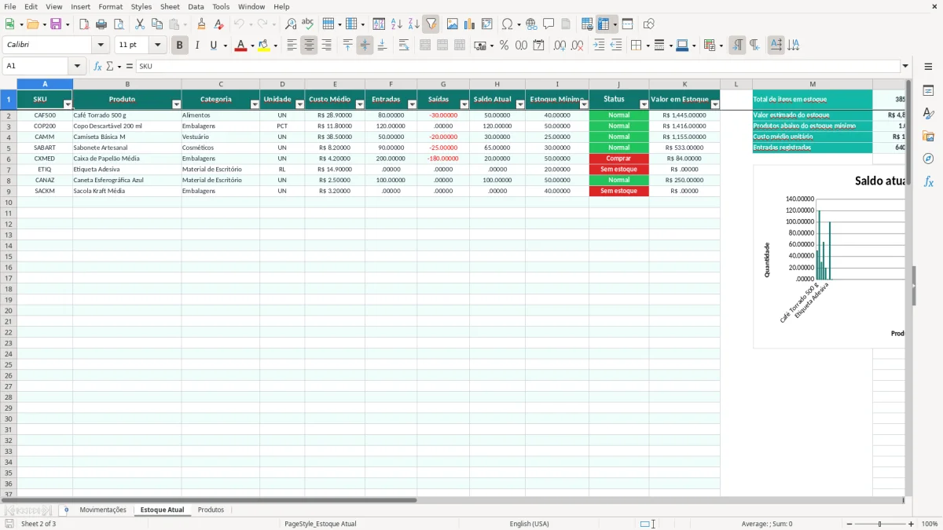Click the Sort Descending icon
Viewport: 943px width, 530px height.
pos(414,24)
